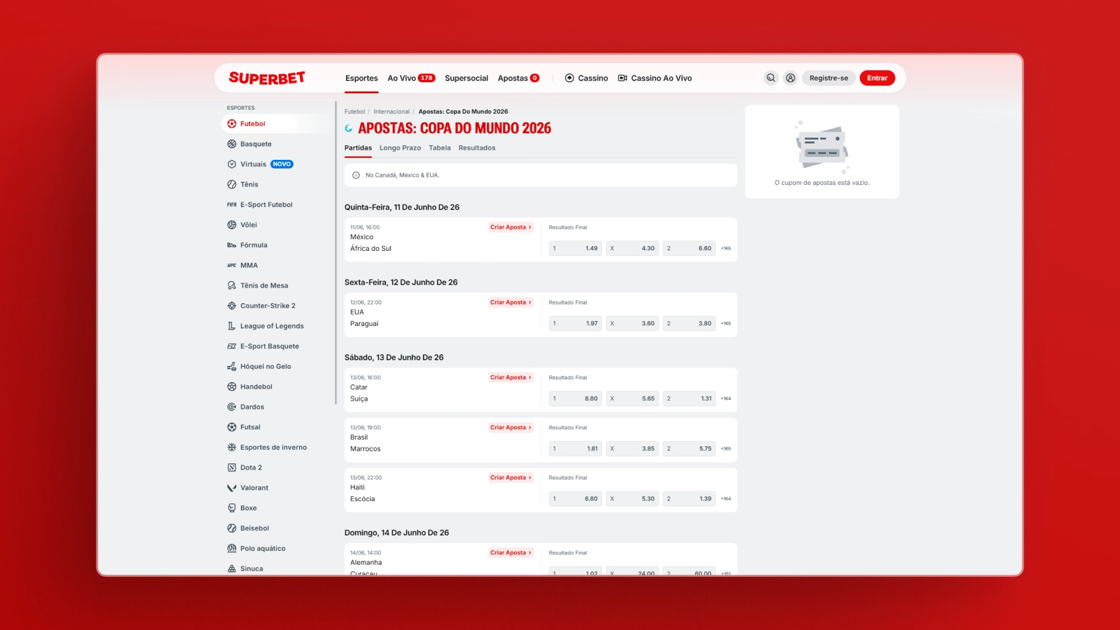
Task: Click the Valorant sidebar icon
Action: (232, 488)
